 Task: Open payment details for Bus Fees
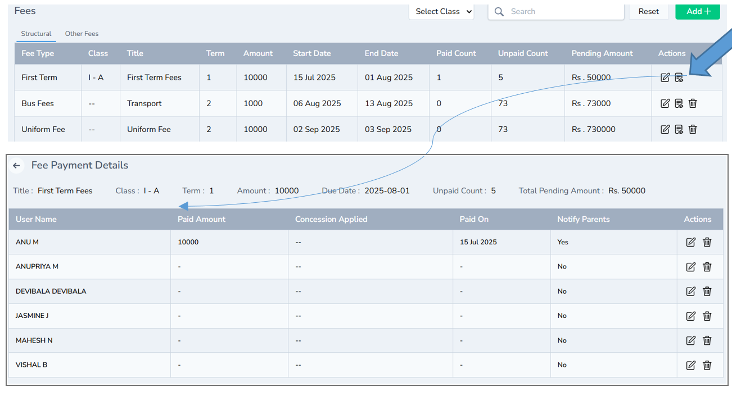pyautogui.click(x=679, y=103)
